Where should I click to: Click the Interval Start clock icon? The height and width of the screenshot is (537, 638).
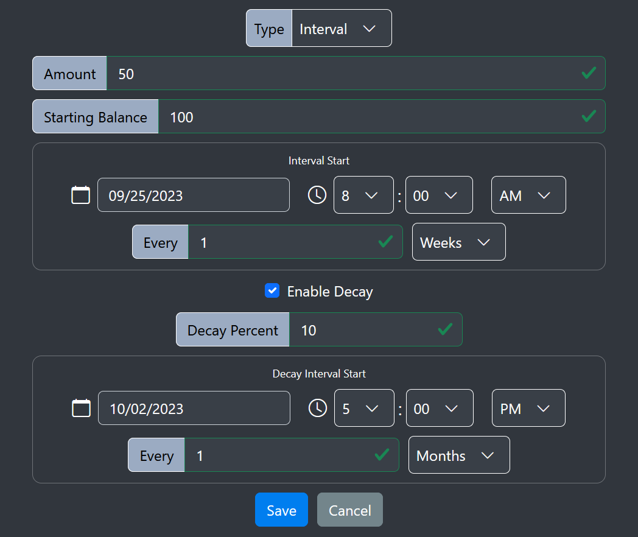pos(317,195)
